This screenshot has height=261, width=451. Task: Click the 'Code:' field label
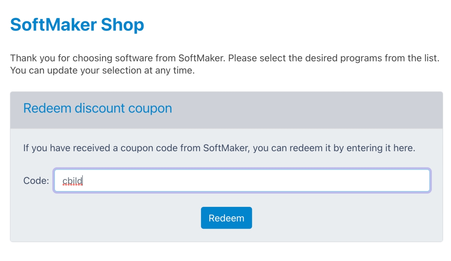[x=36, y=181]
